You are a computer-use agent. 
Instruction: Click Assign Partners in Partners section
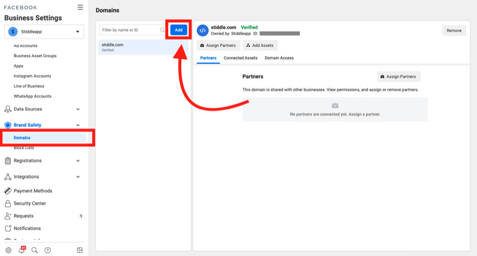click(399, 77)
